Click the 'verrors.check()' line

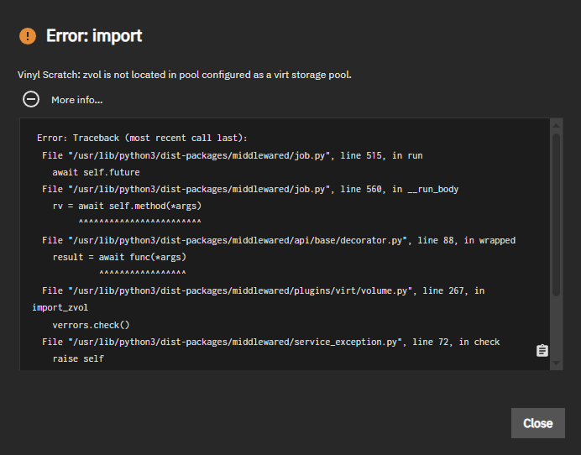(91, 326)
